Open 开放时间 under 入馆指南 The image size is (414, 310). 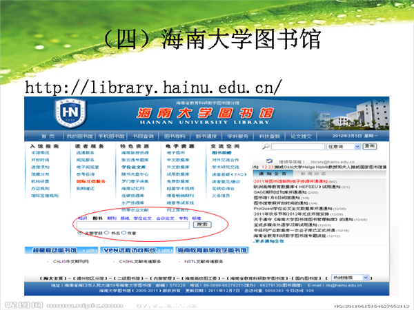[x=40, y=160]
